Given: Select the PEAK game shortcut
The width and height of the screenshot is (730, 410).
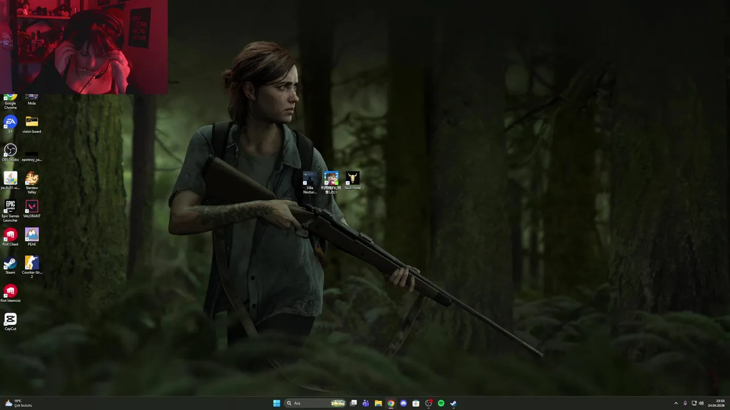Looking at the screenshot, I should pos(32,237).
